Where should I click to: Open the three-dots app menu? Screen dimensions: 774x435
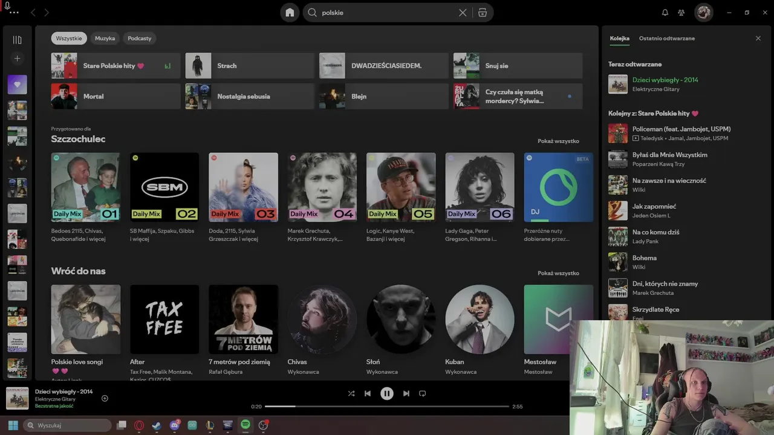coord(14,13)
